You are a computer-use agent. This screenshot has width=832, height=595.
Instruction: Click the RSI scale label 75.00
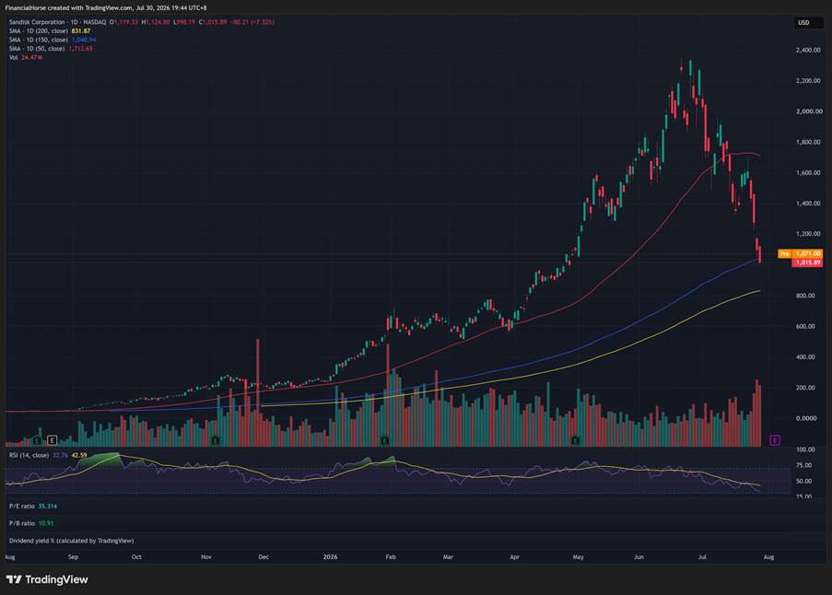pos(803,465)
